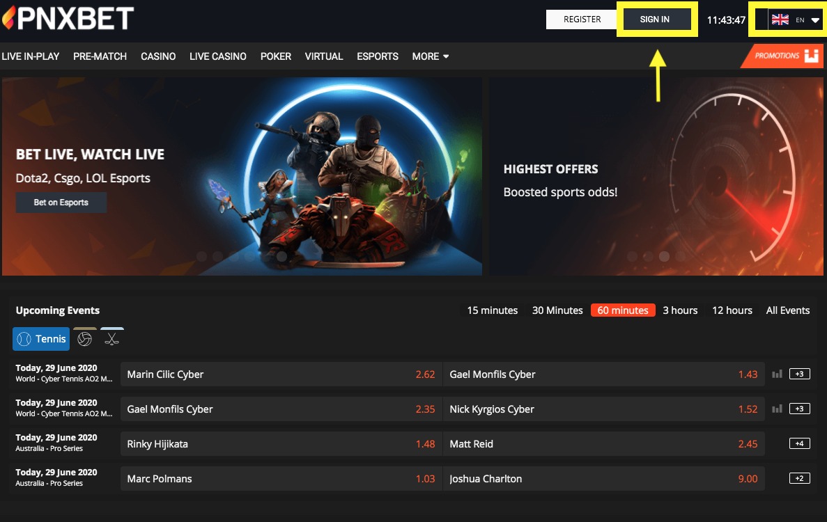Screen dimensions: 827x522
Task: Open statistics icon for Nick Kyrgios Cyber match
Action: click(x=777, y=409)
